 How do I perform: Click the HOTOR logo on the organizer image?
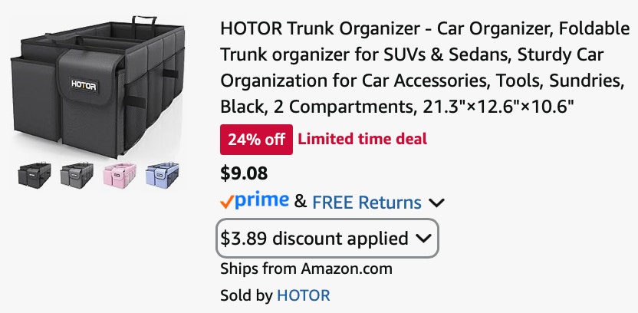(x=84, y=85)
